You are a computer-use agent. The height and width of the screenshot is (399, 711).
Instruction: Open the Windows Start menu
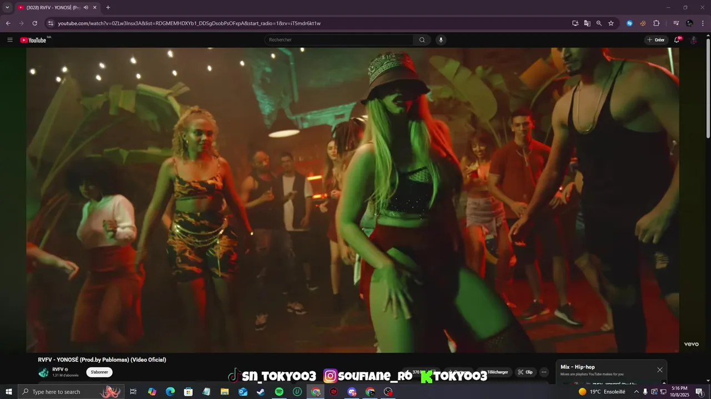[x=8, y=392]
